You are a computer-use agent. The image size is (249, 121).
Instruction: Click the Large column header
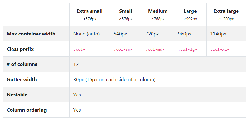(190, 11)
